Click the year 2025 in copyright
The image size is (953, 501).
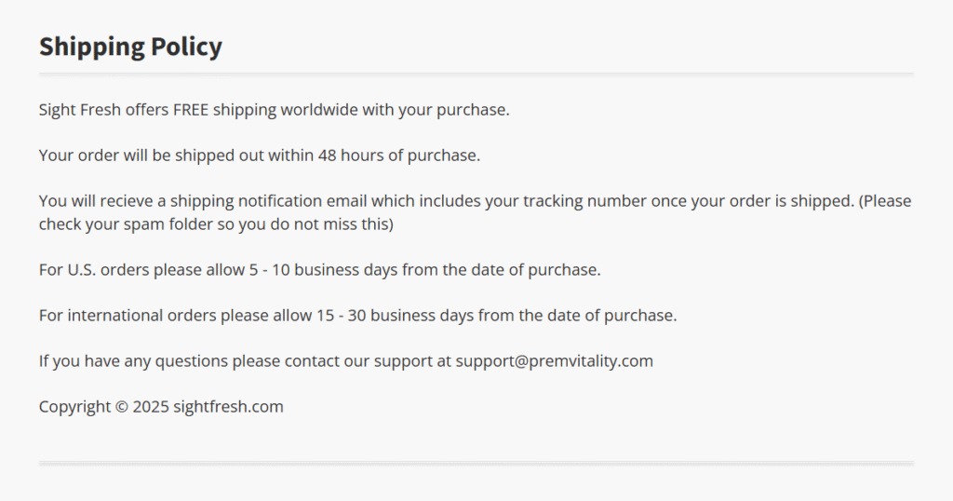(151, 407)
